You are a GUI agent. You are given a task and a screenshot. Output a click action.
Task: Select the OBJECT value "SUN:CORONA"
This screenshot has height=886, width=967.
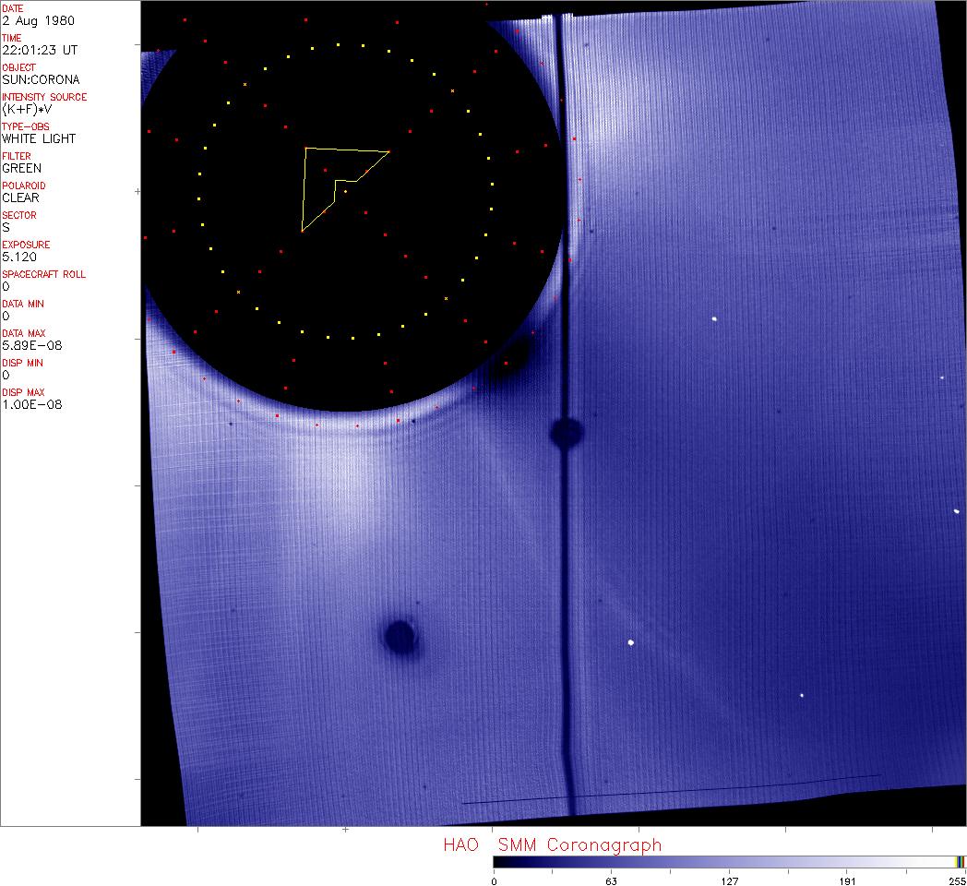(x=41, y=79)
